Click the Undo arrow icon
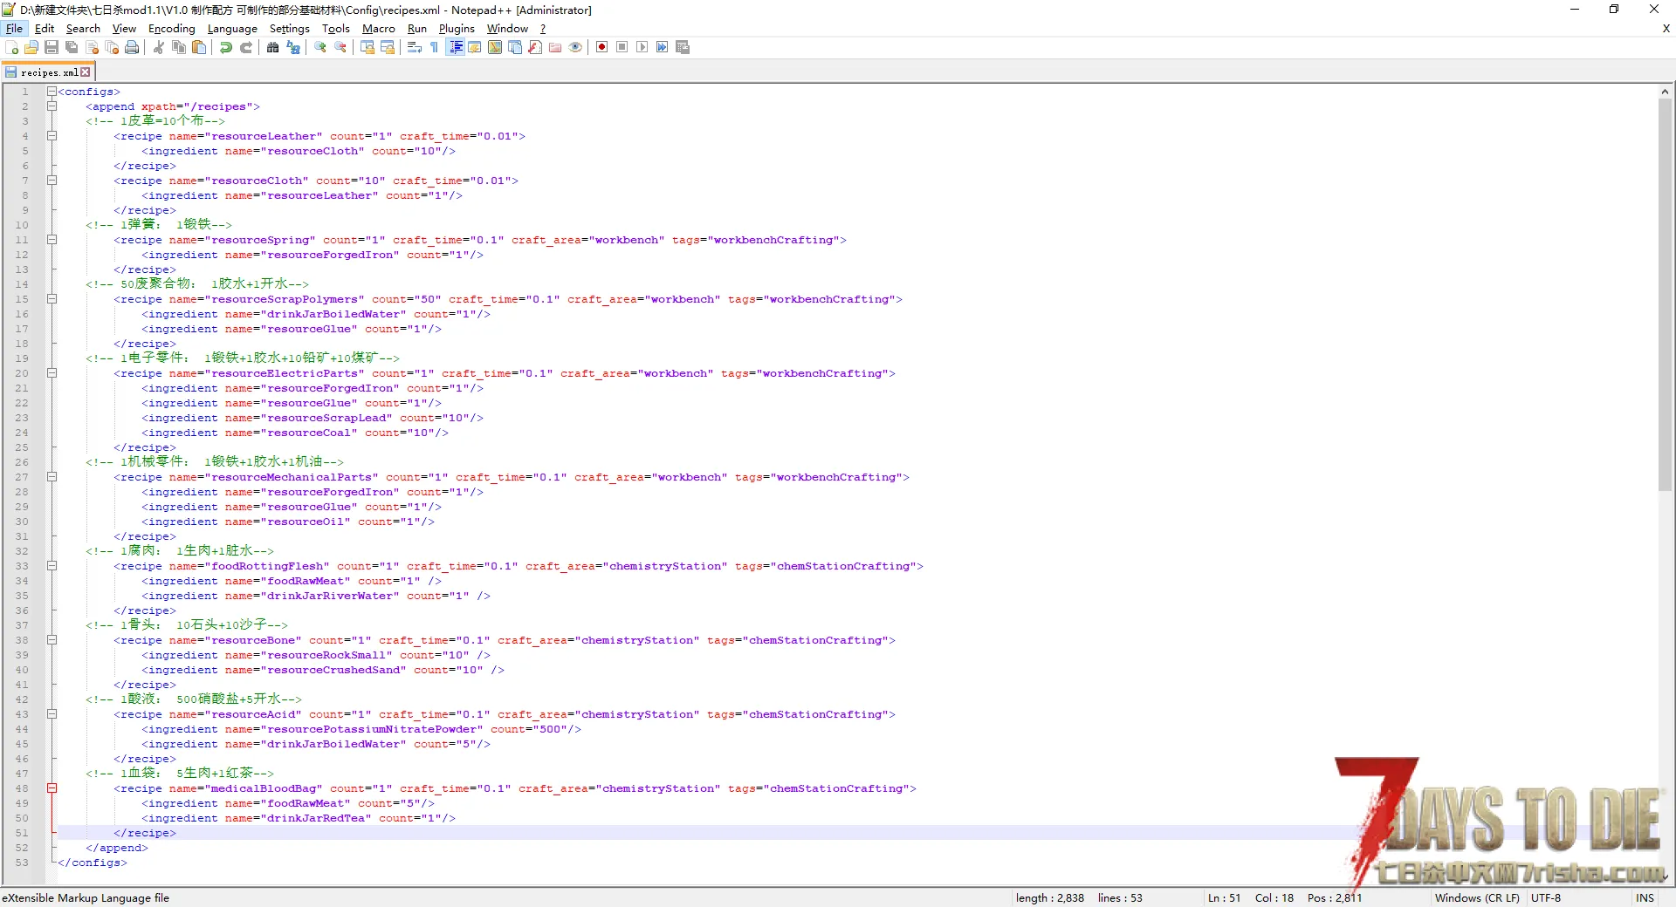 point(226,47)
